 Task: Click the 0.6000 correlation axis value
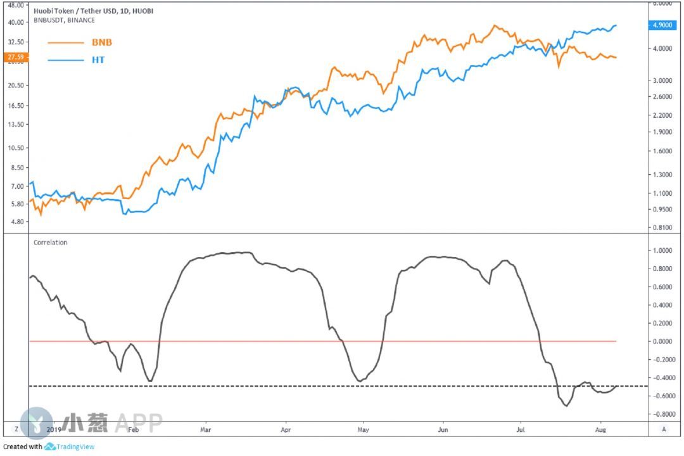[x=662, y=287]
